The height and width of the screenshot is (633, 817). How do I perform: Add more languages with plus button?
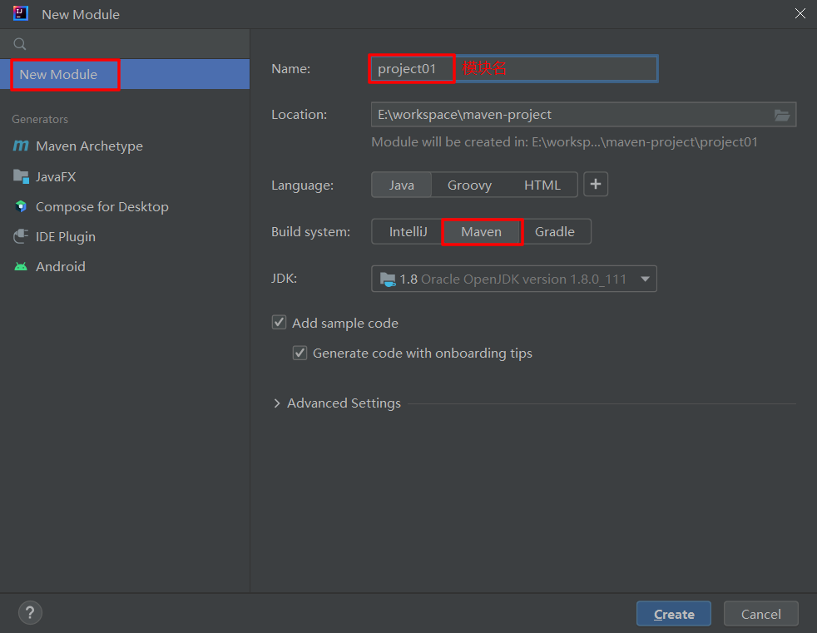pyautogui.click(x=596, y=185)
